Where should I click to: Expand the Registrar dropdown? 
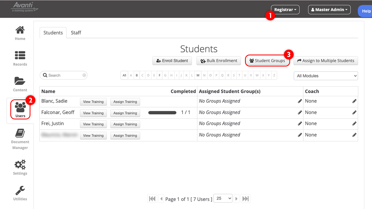coord(285,10)
